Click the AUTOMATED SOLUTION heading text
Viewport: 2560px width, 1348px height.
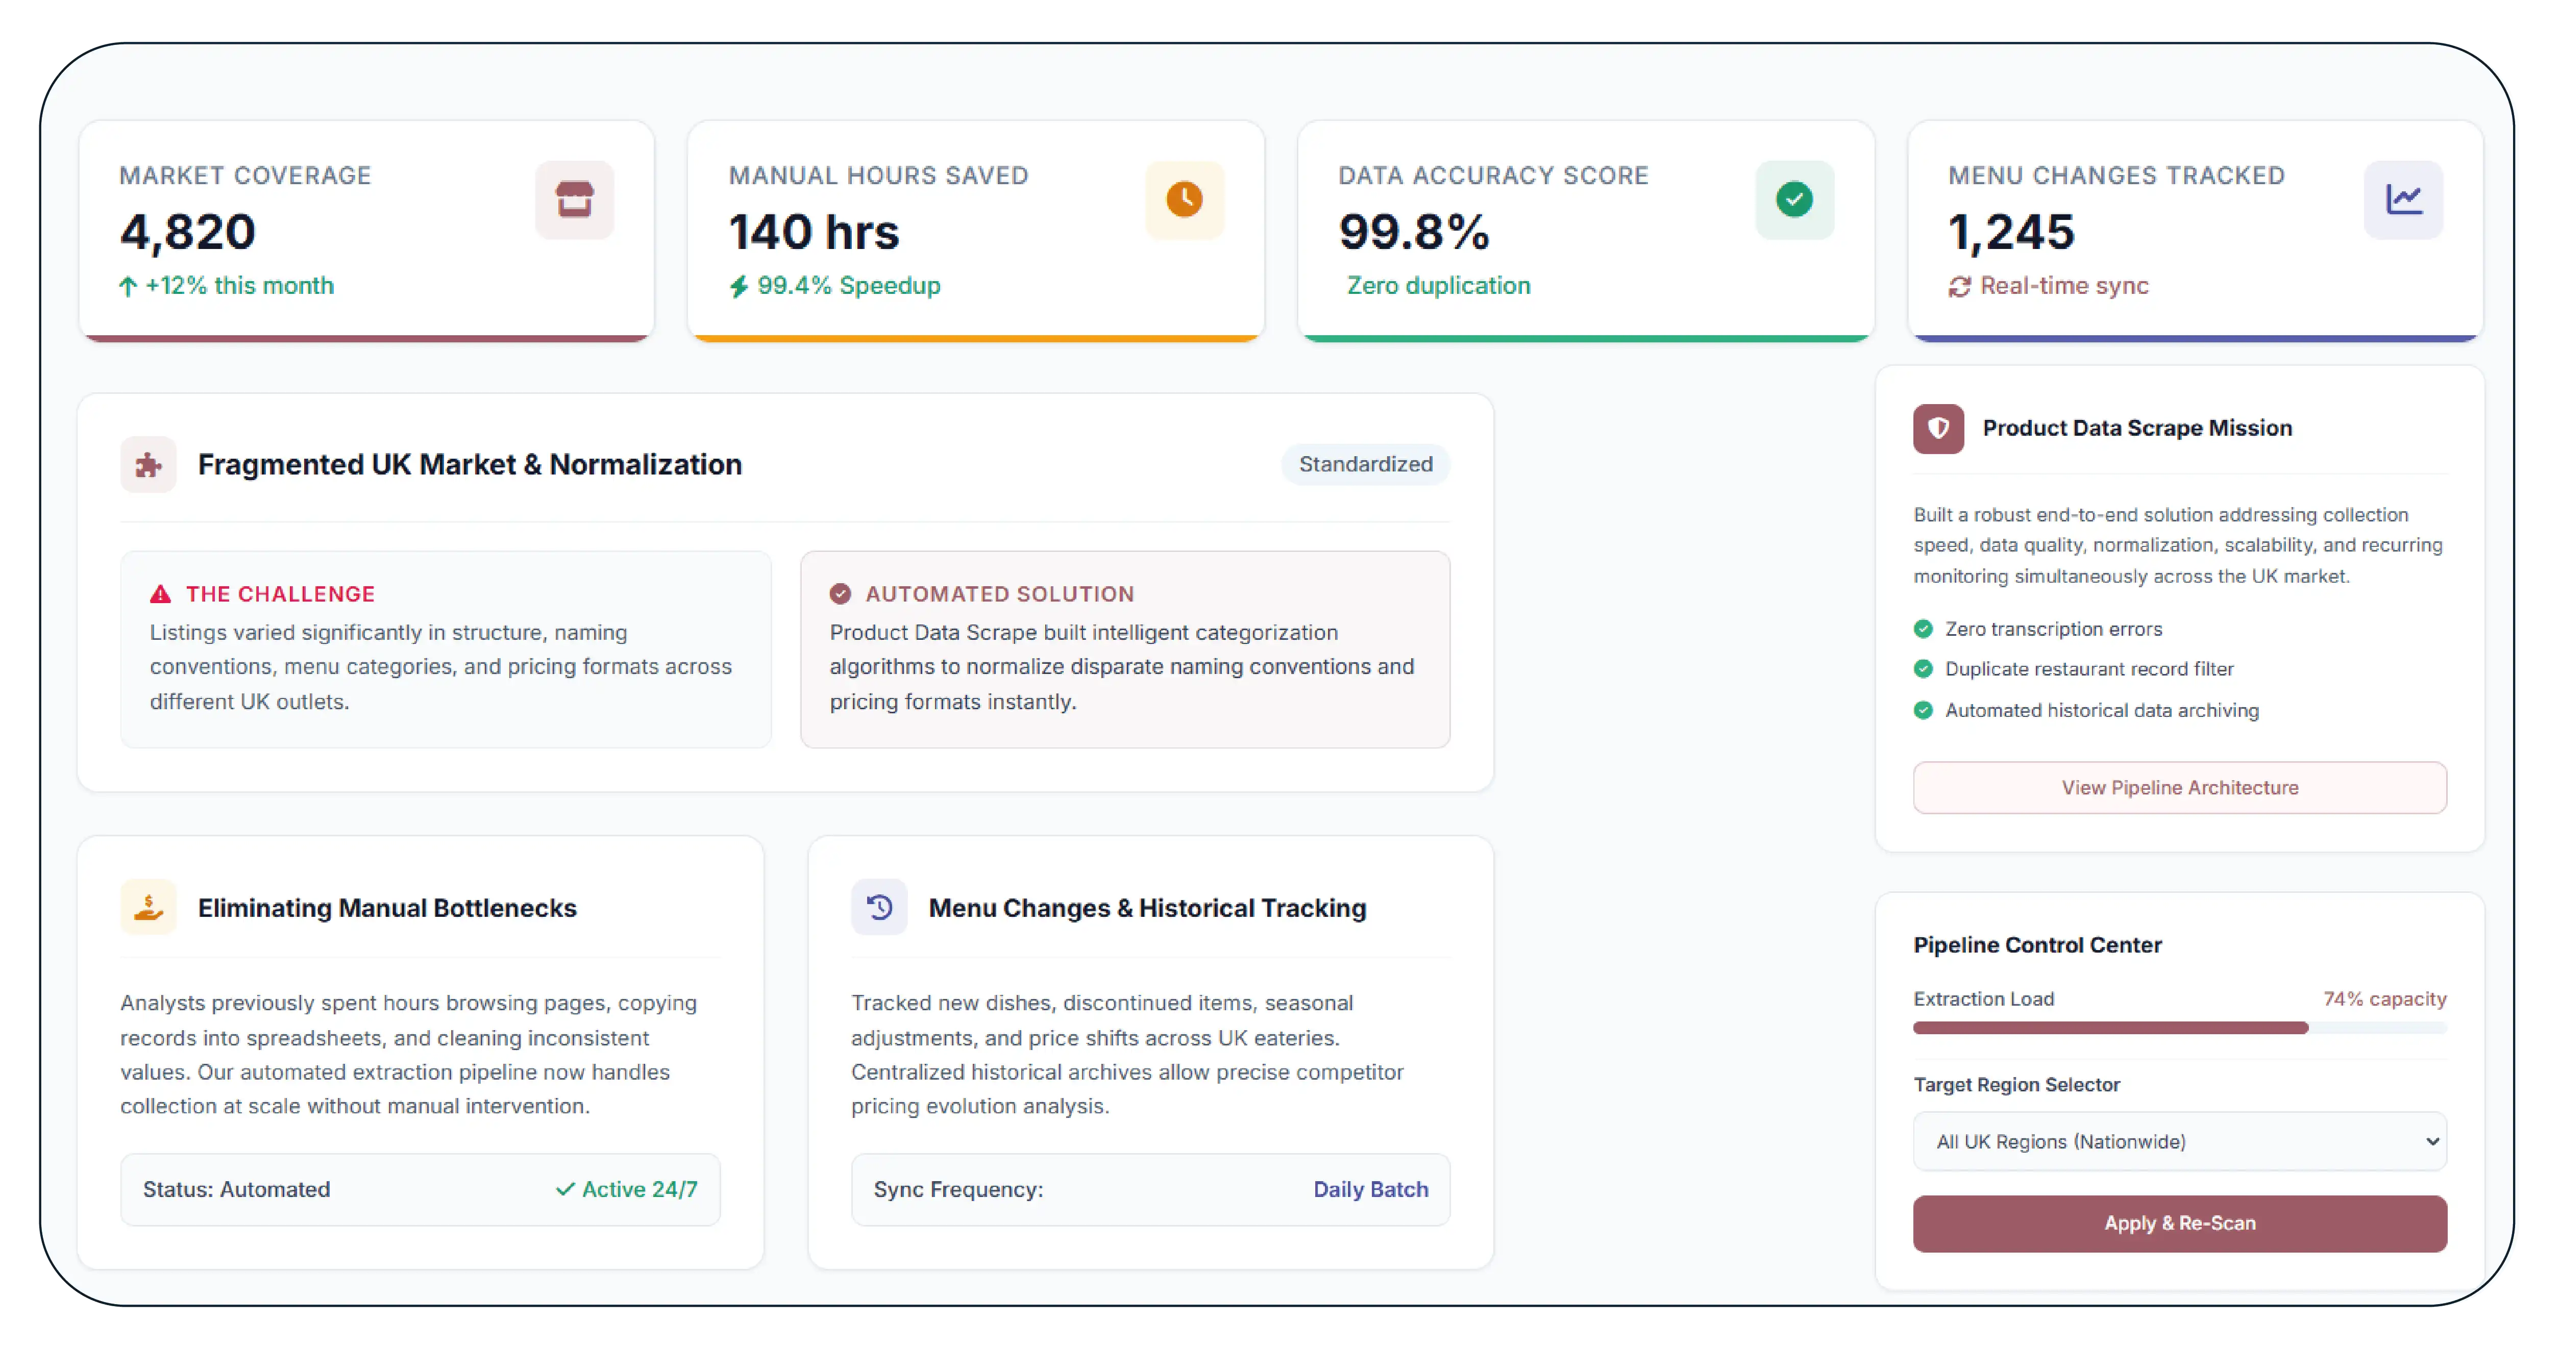coord(1000,594)
